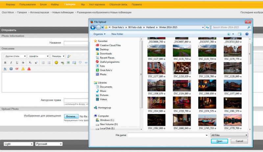263x152 pixels.
Task: Select Local Disk (E:) in tree
Action: coord(107,128)
